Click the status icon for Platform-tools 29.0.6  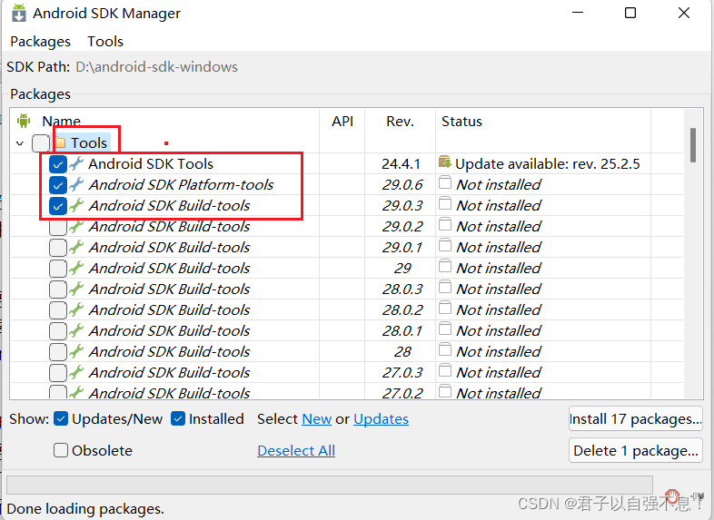coord(444,183)
